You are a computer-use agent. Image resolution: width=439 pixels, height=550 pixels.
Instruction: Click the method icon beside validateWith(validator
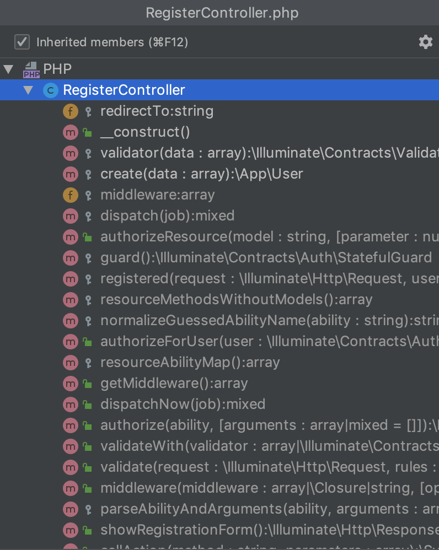(x=71, y=446)
